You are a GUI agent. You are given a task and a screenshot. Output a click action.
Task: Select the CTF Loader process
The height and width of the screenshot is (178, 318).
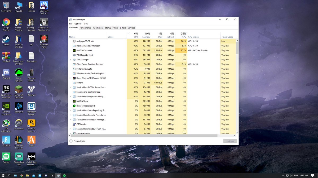[x=152, y=124]
